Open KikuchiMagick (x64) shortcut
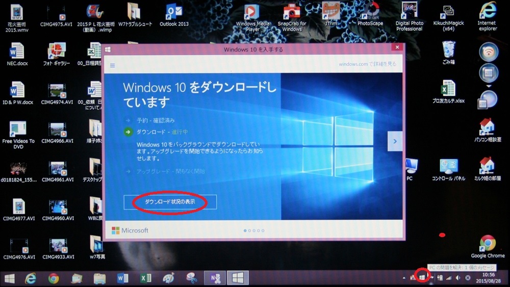This screenshot has width=510, height=287. coord(448,18)
